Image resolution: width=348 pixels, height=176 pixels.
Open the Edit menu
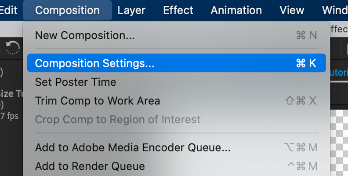pyautogui.click(x=9, y=10)
